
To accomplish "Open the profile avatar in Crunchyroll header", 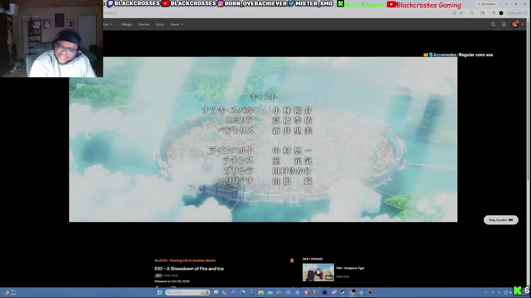I will click(515, 24).
